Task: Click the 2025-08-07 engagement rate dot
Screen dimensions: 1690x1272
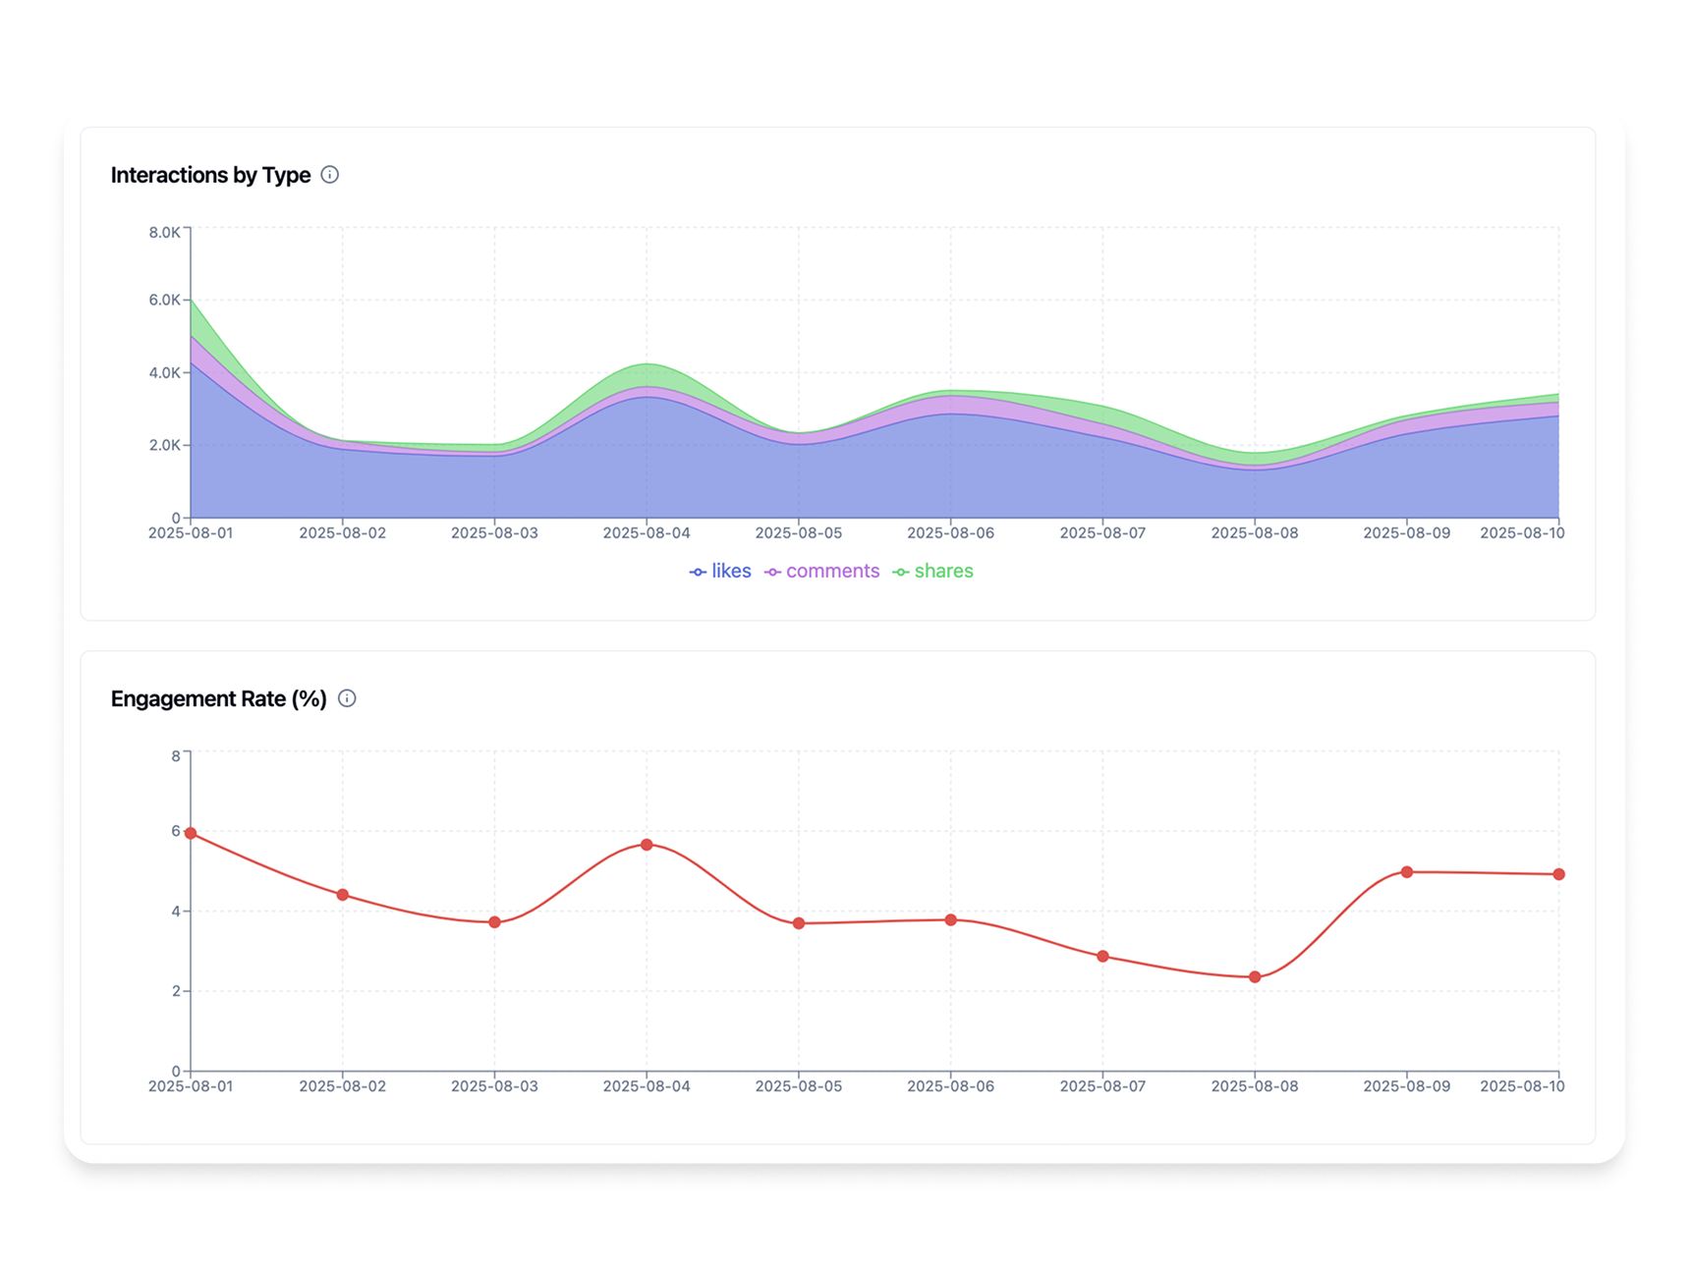Action: click(1102, 957)
